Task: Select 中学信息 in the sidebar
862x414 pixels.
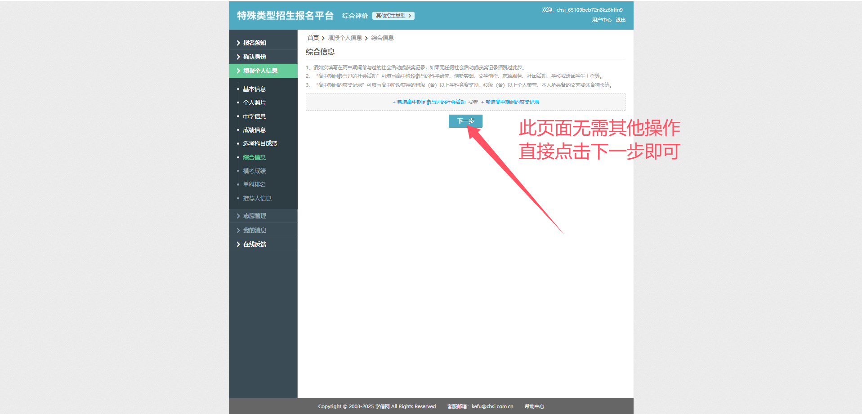Action: [x=255, y=116]
